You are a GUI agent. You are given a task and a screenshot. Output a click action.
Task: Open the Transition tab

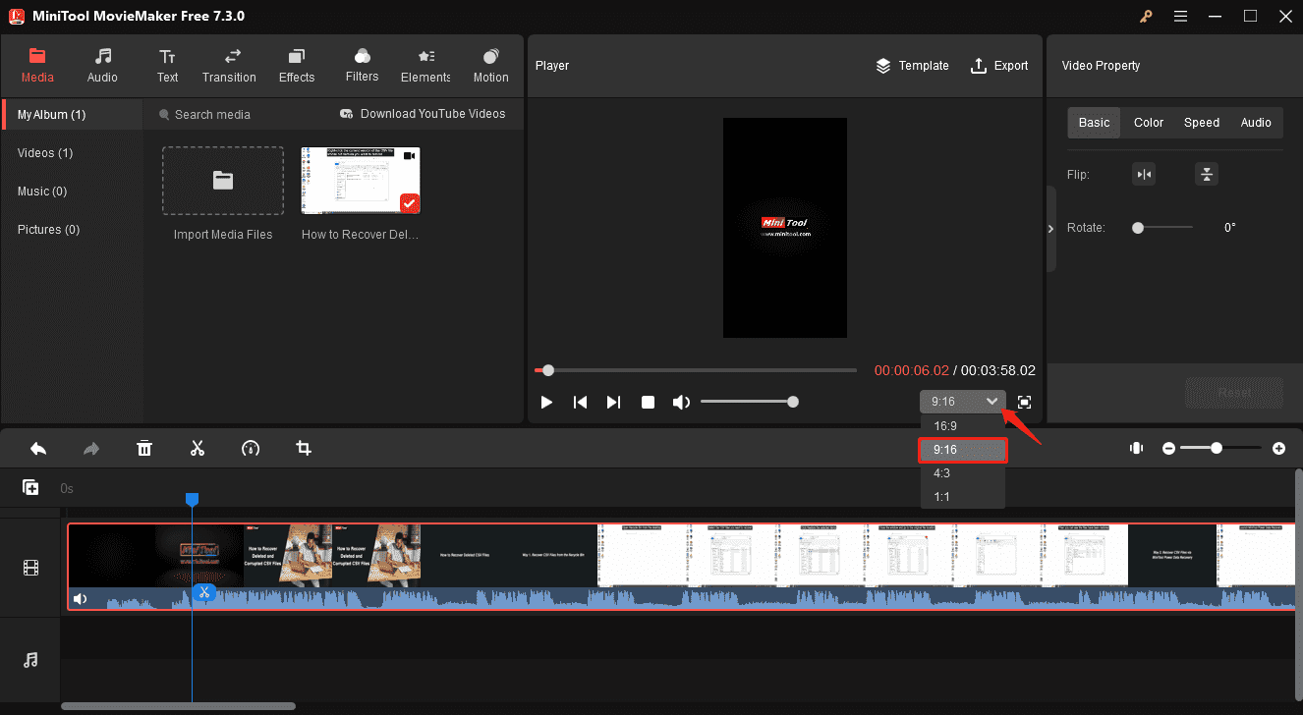pyautogui.click(x=229, y=66)
